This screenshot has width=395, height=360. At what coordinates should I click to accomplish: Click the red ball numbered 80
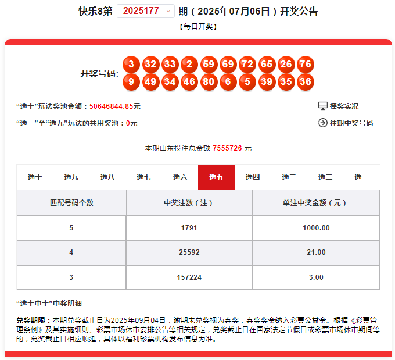(209, 82)
